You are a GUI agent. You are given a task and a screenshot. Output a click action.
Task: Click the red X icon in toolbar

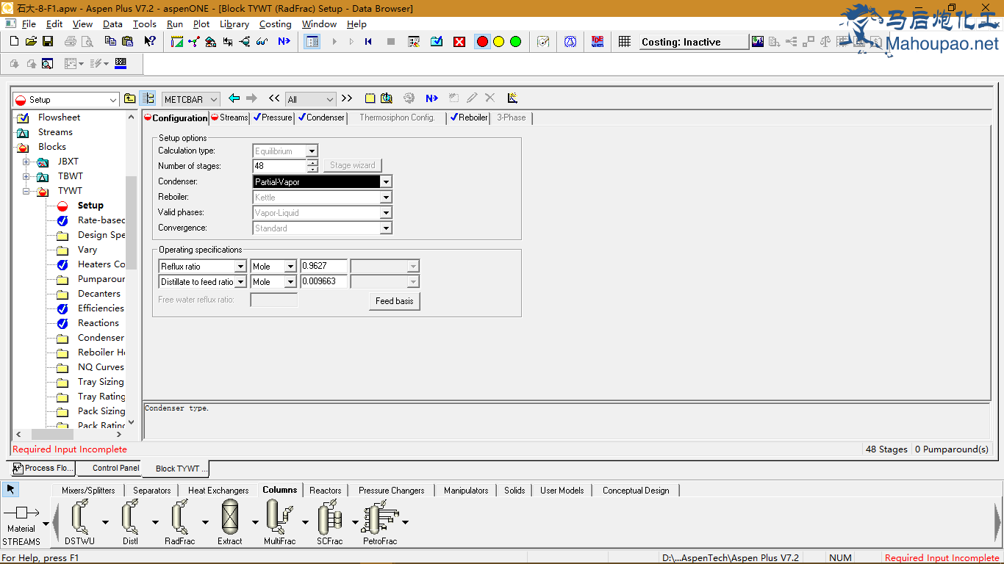coord(459,42)
